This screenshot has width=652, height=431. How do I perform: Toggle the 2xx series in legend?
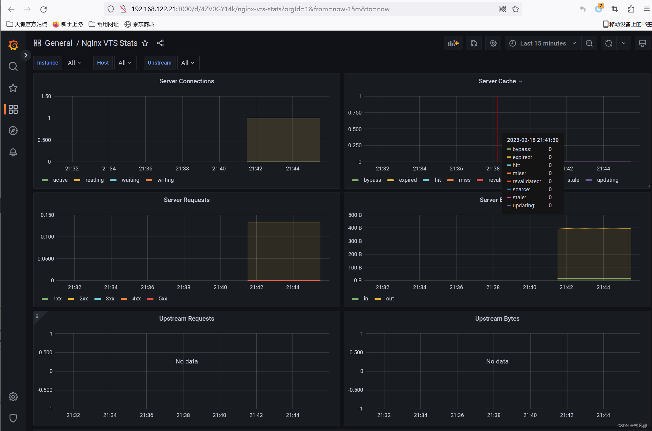(84, 299)
